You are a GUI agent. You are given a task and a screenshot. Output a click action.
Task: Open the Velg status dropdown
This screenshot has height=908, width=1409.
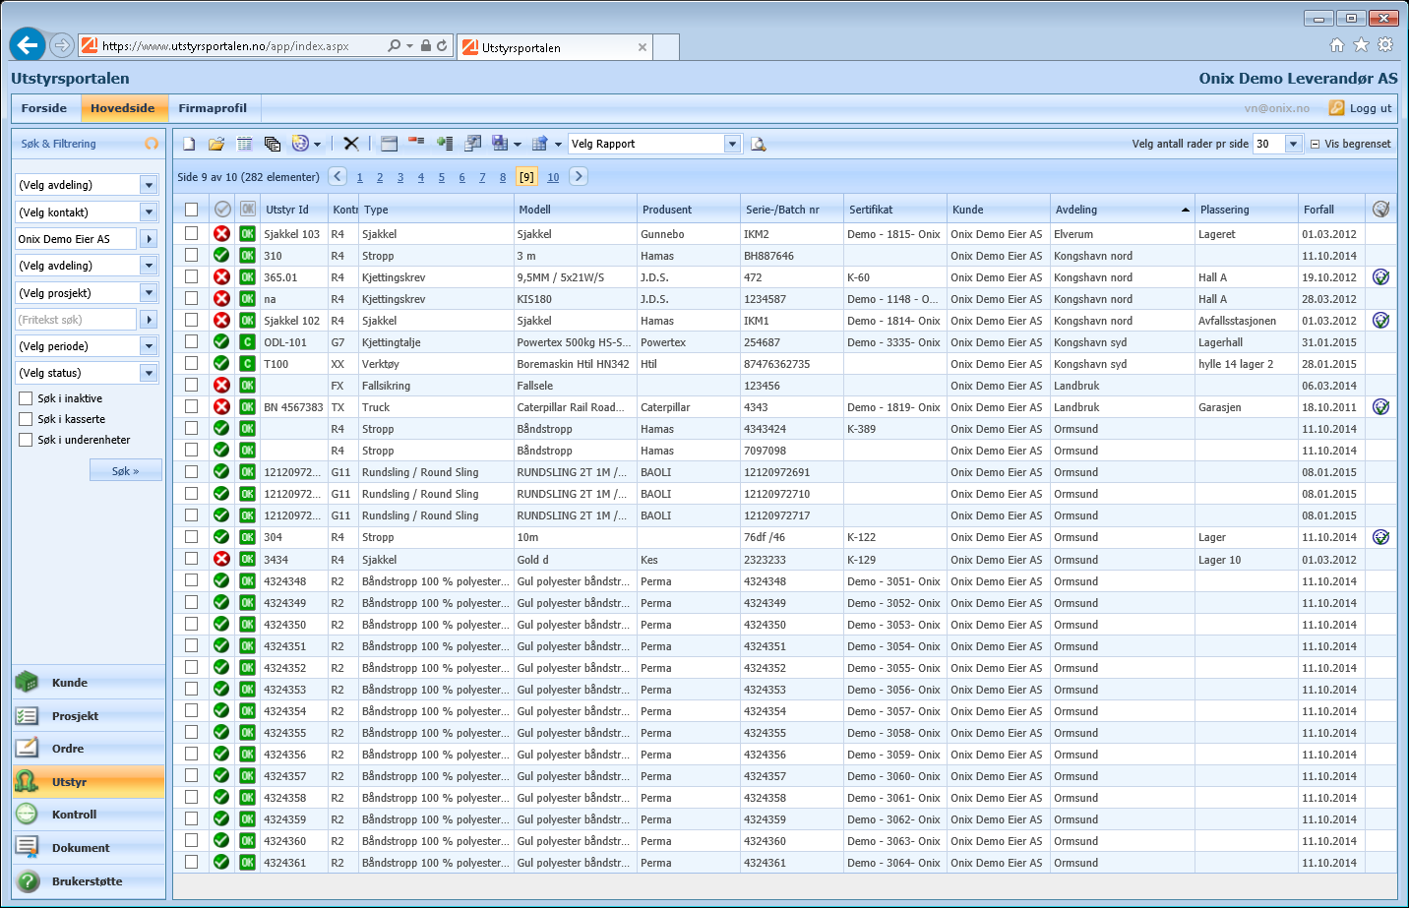pos(149,373)
